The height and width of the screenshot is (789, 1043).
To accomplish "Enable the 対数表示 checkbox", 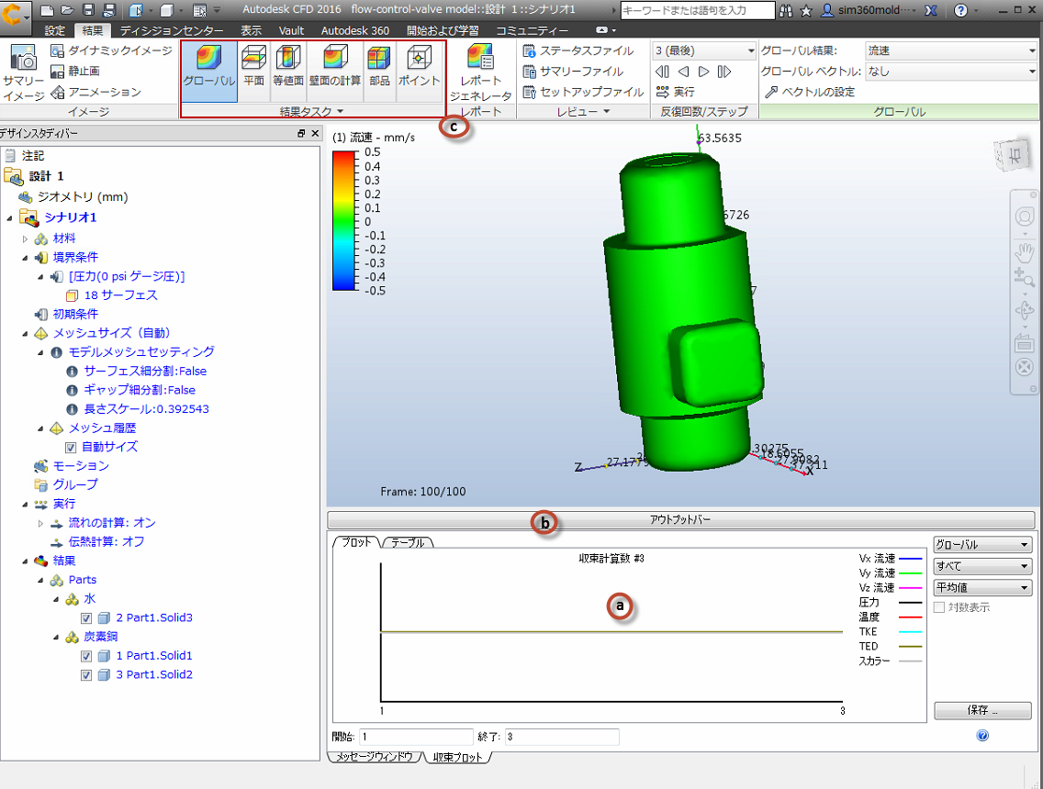I will click(x=939, y=606).
